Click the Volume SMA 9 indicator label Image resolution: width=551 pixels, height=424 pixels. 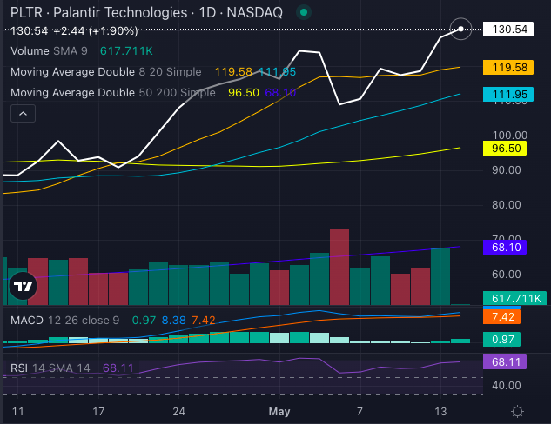point(50,51)
